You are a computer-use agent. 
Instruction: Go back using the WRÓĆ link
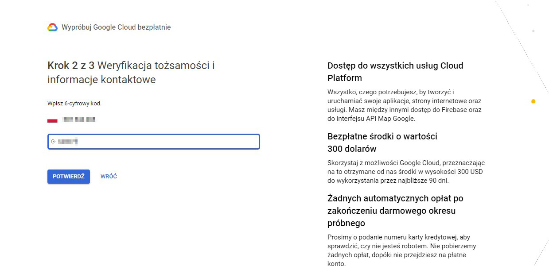click(109, 176)
